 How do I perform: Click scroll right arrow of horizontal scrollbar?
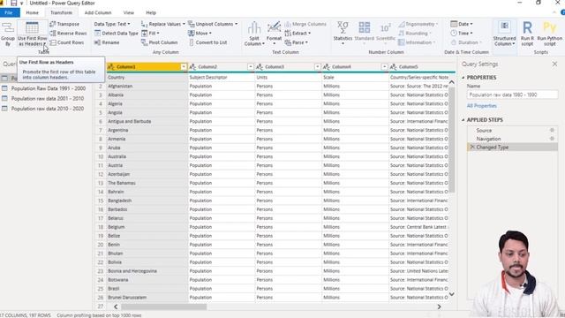pos(439,307)
